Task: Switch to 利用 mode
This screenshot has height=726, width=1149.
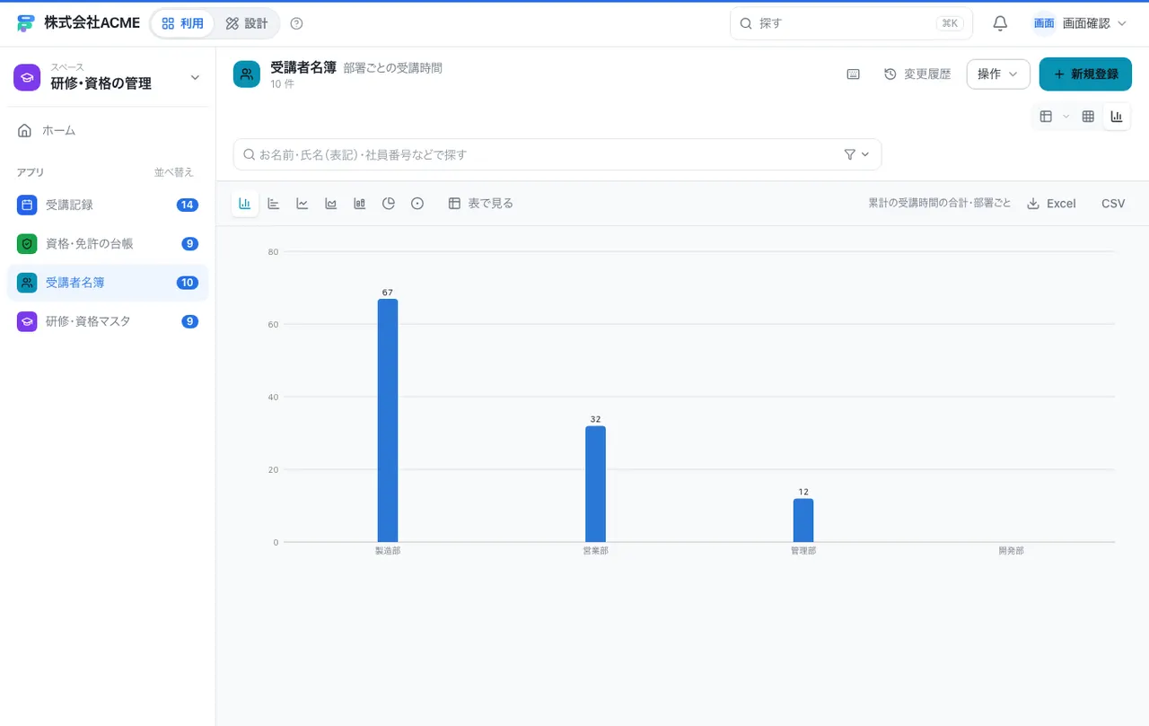Action: (x=182, y=23)
